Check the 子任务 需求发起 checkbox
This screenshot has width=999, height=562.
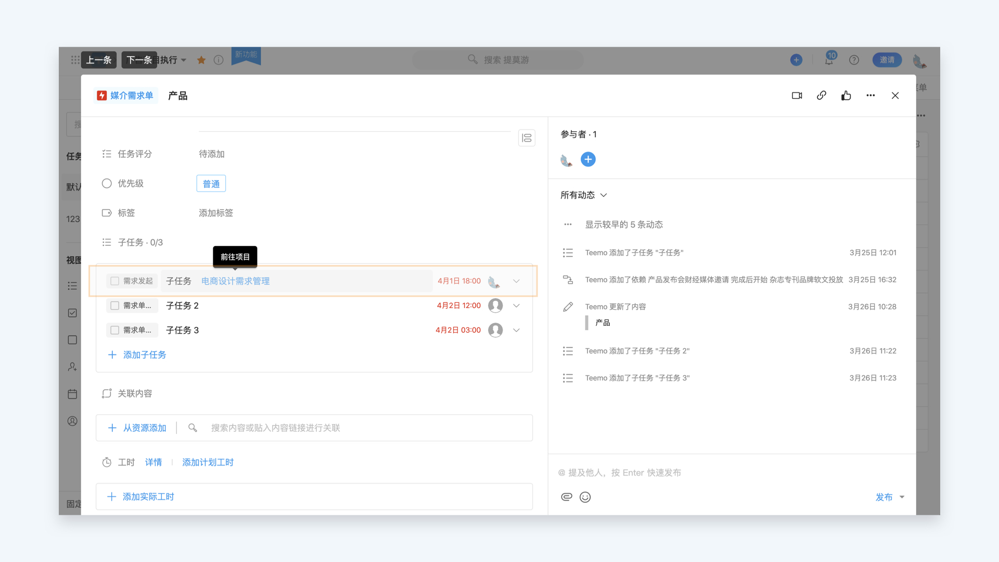tap(115, 281)
